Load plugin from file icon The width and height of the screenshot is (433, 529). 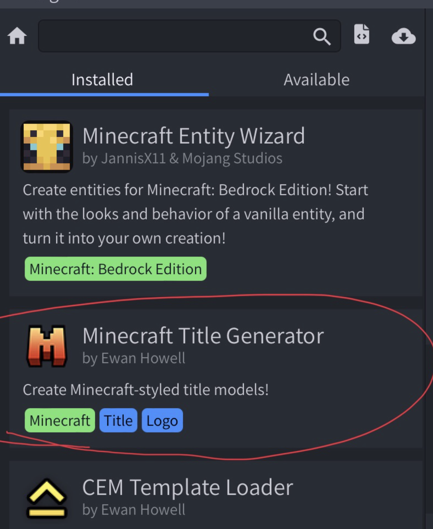[x=362, y=34]
